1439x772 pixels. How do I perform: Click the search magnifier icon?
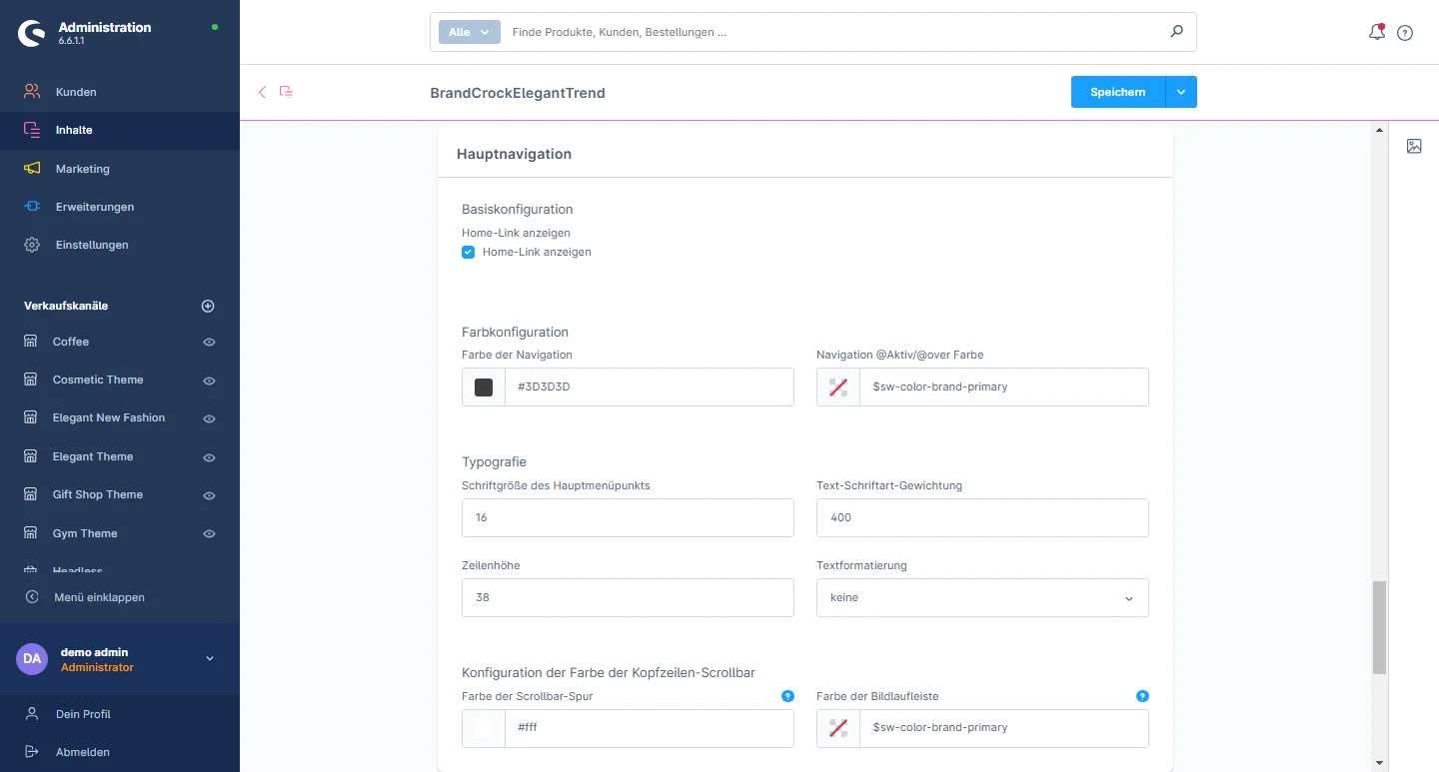(x=1176, y=32)
